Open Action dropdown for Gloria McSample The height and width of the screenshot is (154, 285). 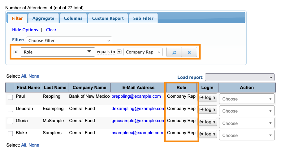coord(247,123)
